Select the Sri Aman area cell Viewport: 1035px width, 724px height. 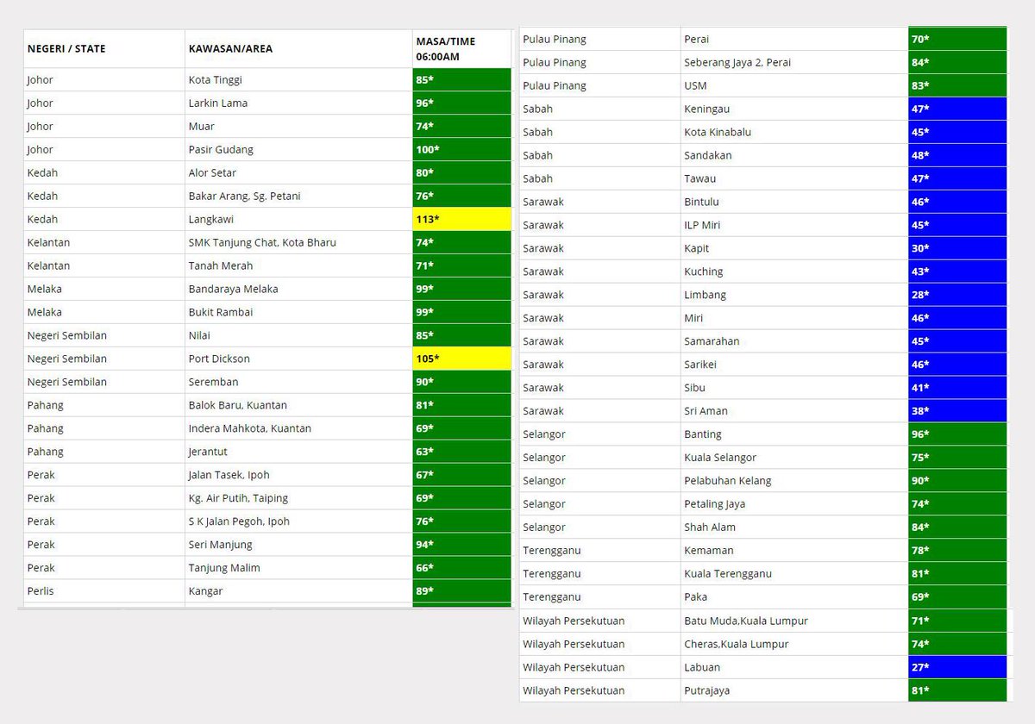click(794, 412)
